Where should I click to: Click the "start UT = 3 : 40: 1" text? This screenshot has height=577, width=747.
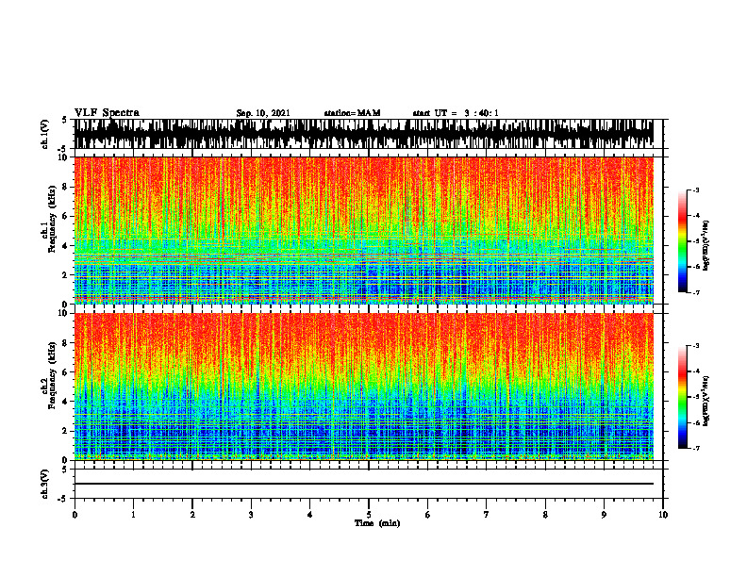pos(456,113)
